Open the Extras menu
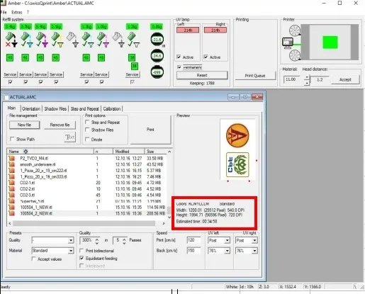The image size is (365, 294). pyautogui.click(x=16, y=12)
